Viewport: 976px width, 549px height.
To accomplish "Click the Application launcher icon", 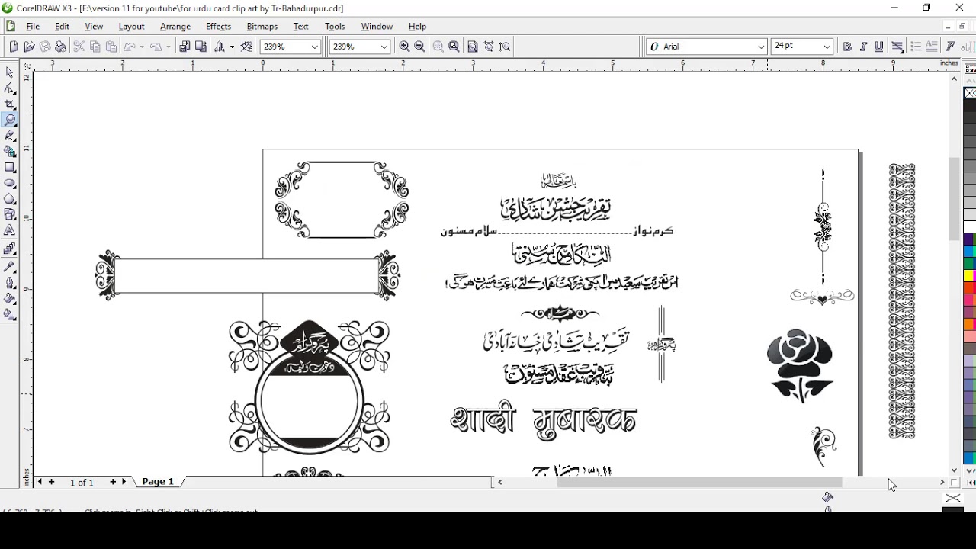I will pos(220,47).
